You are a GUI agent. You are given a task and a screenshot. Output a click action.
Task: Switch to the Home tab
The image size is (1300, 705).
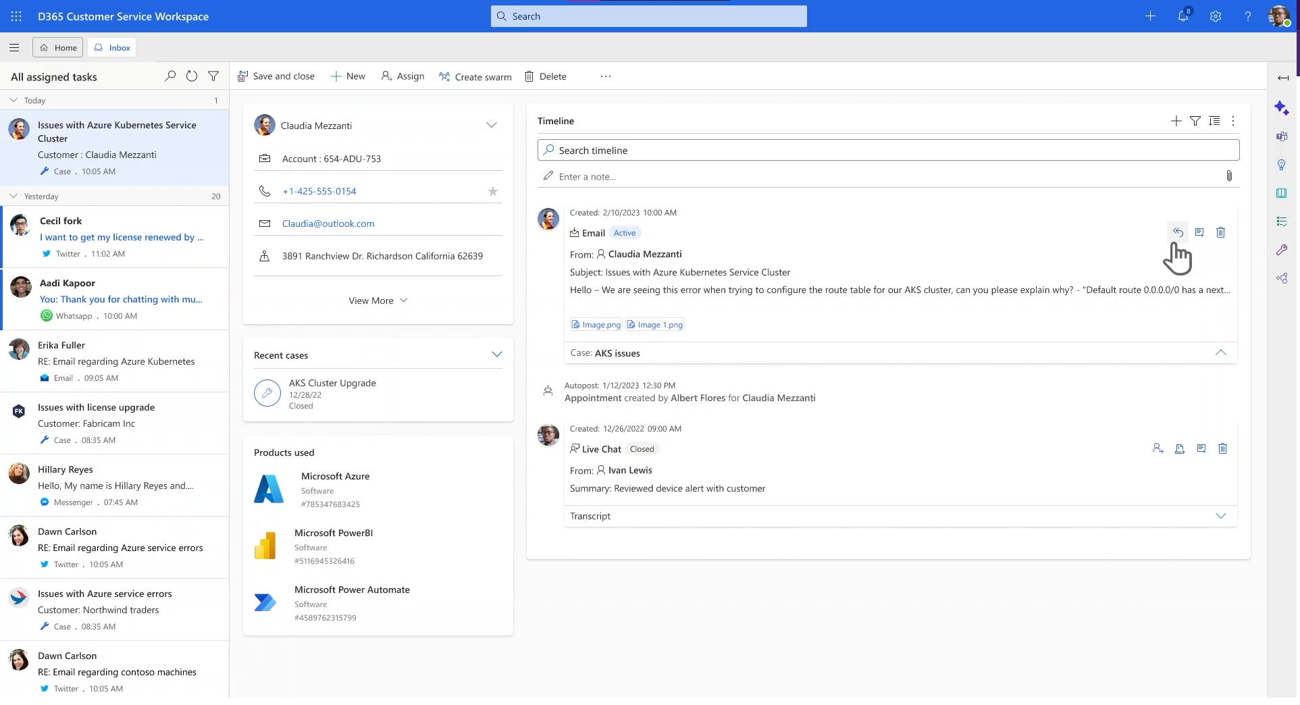pos(58,47)
